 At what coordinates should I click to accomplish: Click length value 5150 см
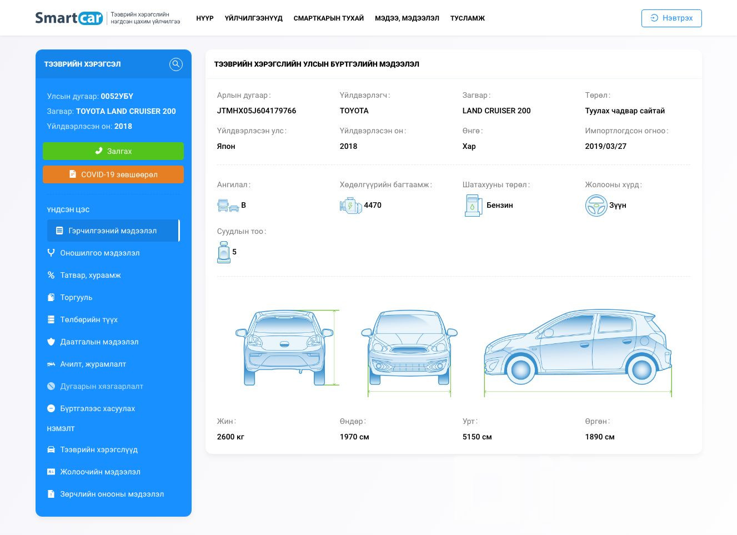[477, 437]
